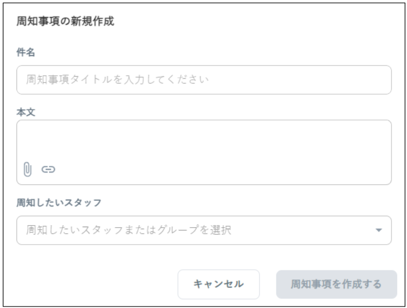Click the insert link icon
The height and width of the screenshot is (308, 407).
48,168
